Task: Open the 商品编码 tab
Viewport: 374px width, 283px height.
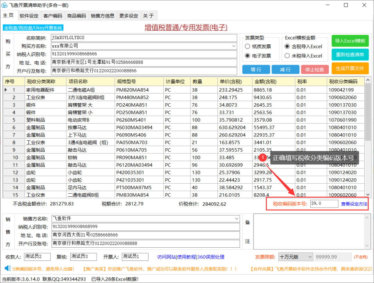Action: 77,16
